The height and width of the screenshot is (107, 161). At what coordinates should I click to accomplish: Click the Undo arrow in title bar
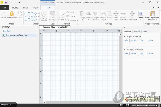click(x=10, y=2)
